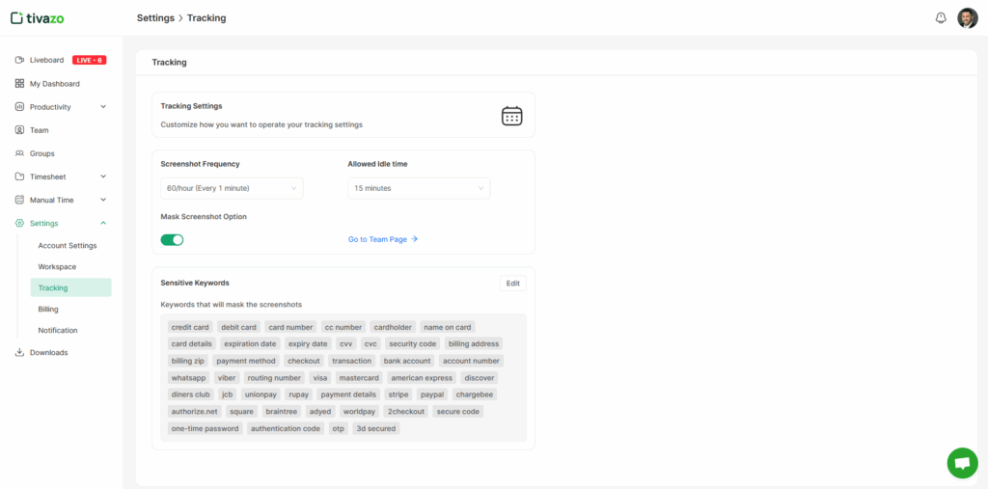The image size is (988, 489).
Task: Click the 'debit card' keyword tag
Action: 239,327
